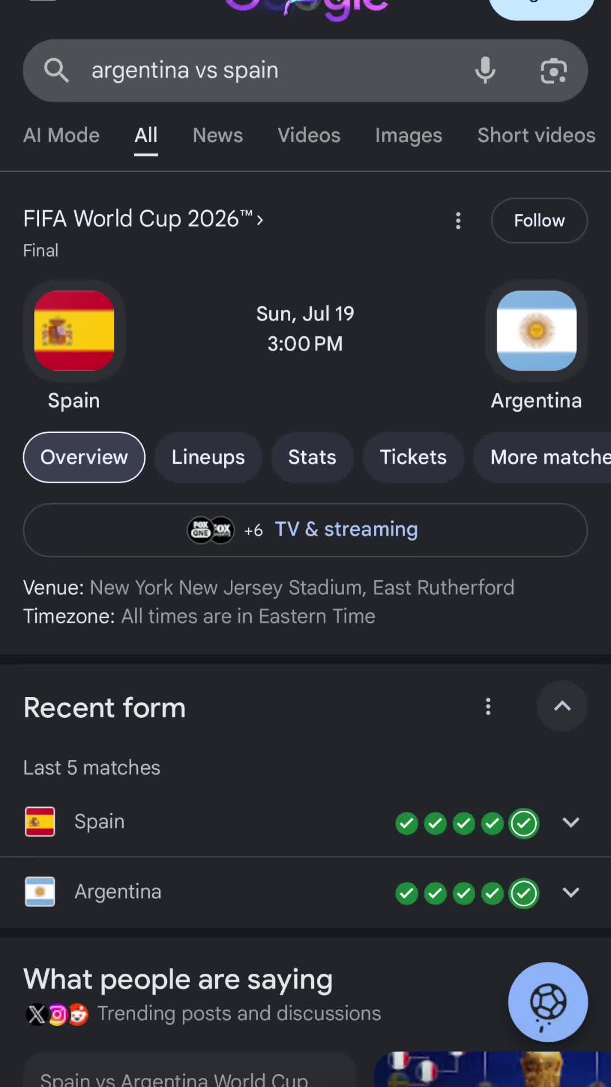Screen dimensions: 611x1087
Task: Tap Argentina flag team icon
Action: click(536, 331)
